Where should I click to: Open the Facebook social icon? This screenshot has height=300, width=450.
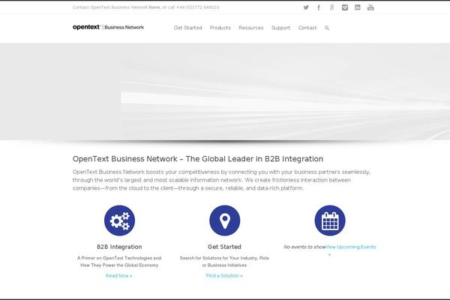tap(319, 7)
